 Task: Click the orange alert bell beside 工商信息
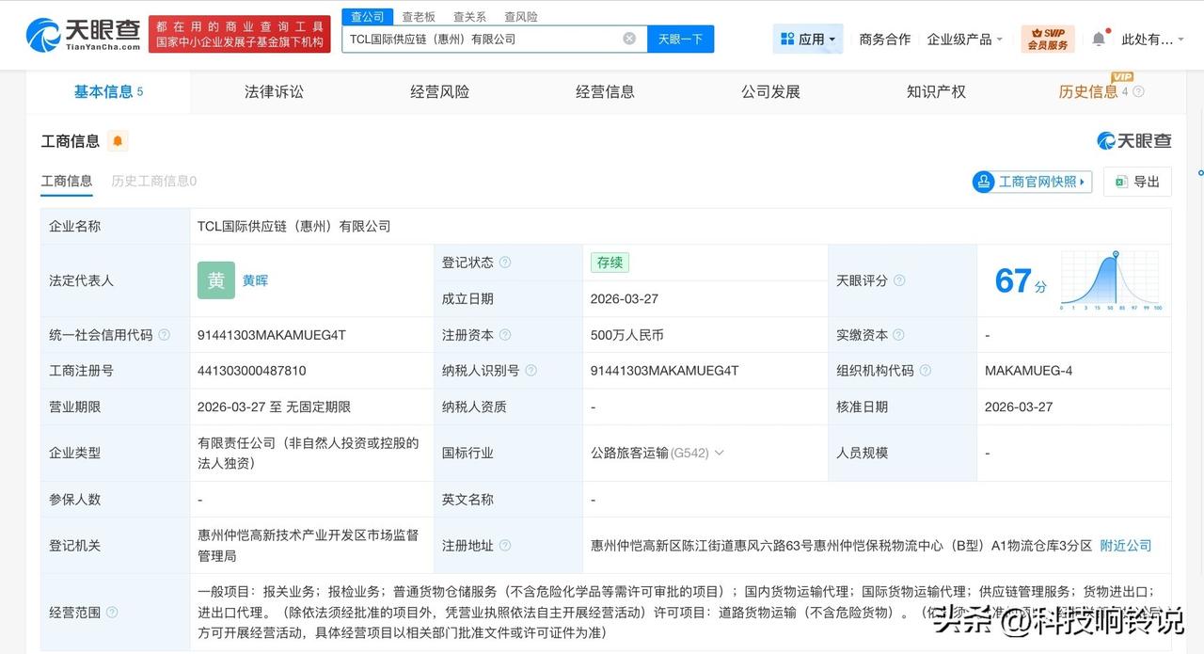tap(118, 140)
